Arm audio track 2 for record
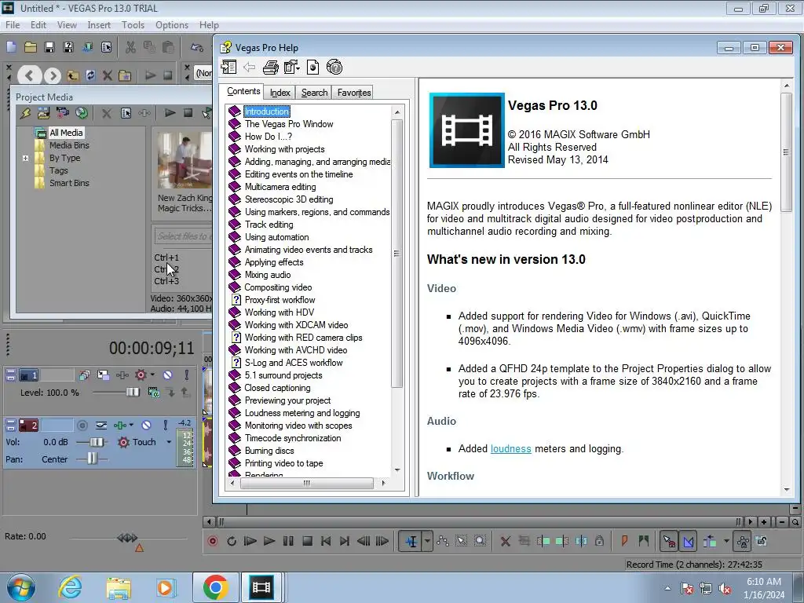This screenshot has width=804, height=603. pos(82,425)
